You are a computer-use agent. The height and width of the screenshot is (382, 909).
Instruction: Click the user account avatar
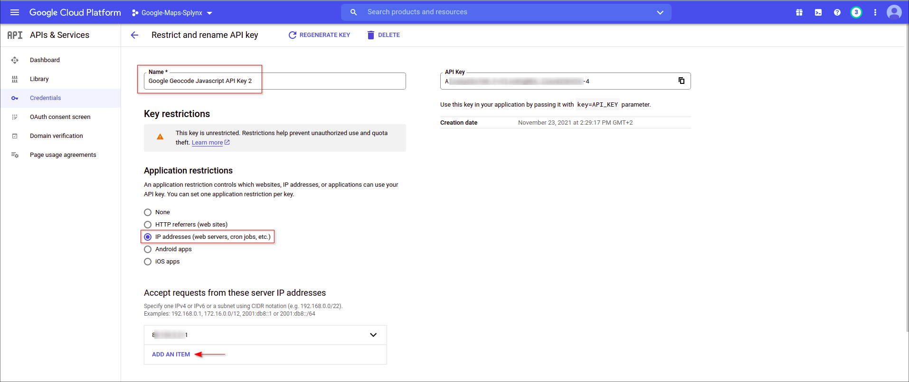coord(894,12)
